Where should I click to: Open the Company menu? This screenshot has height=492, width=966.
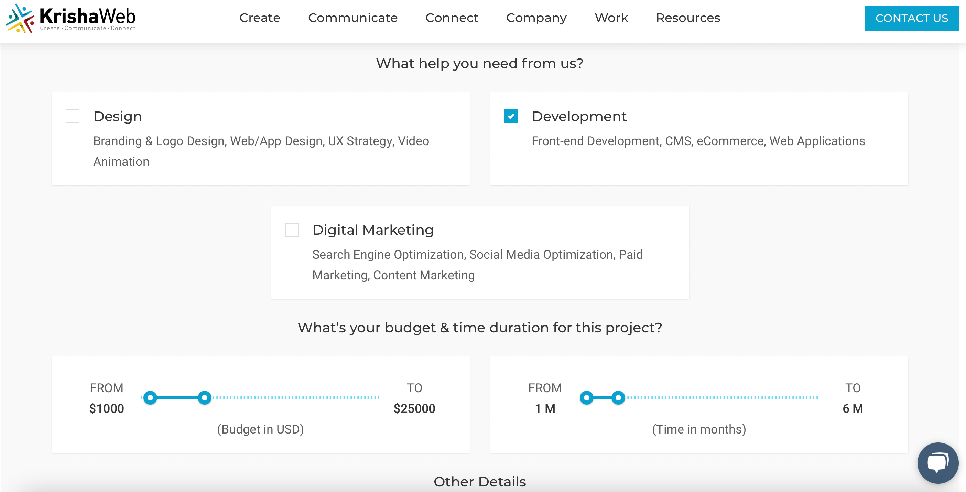(536, 18)
